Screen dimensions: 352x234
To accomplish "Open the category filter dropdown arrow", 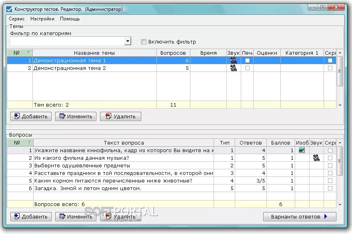I will pos(128,41).
